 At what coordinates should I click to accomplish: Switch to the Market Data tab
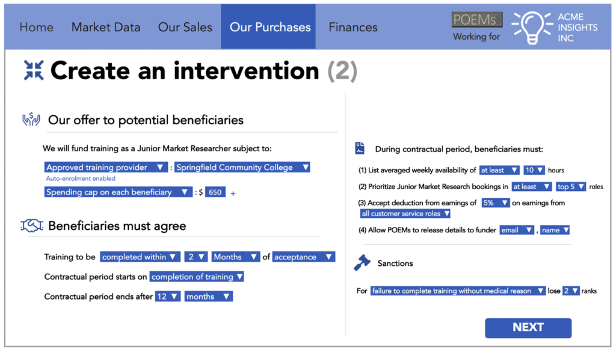click(x=106, y=27)
